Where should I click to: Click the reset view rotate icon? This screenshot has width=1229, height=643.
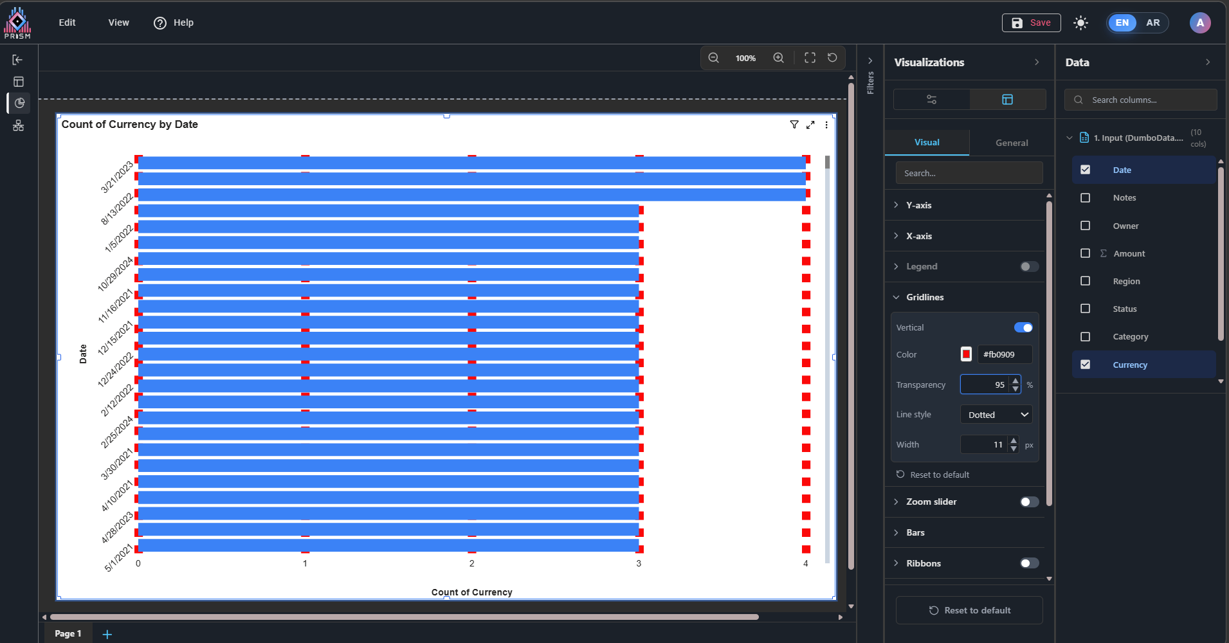pyautogui.click(x=832, y=58)
